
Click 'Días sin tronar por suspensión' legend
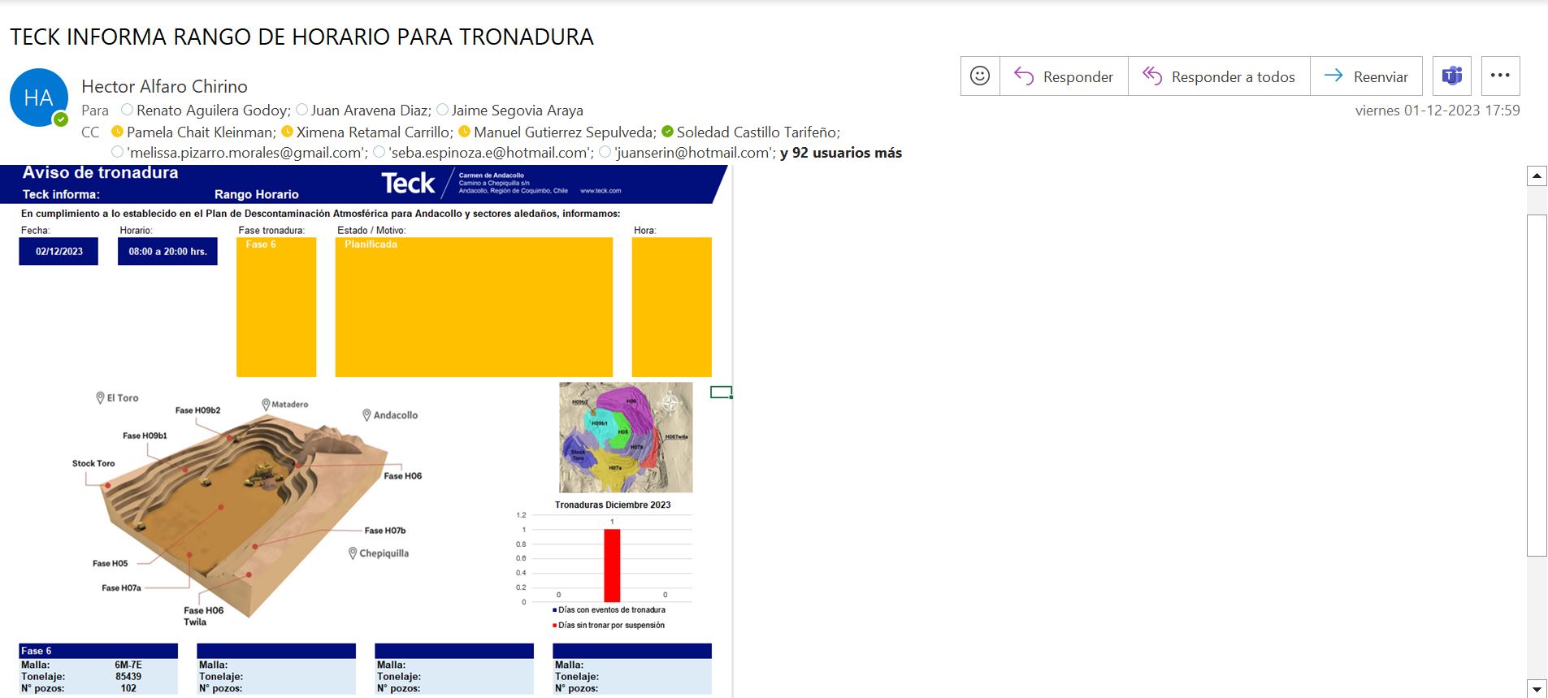click(611, 626)
